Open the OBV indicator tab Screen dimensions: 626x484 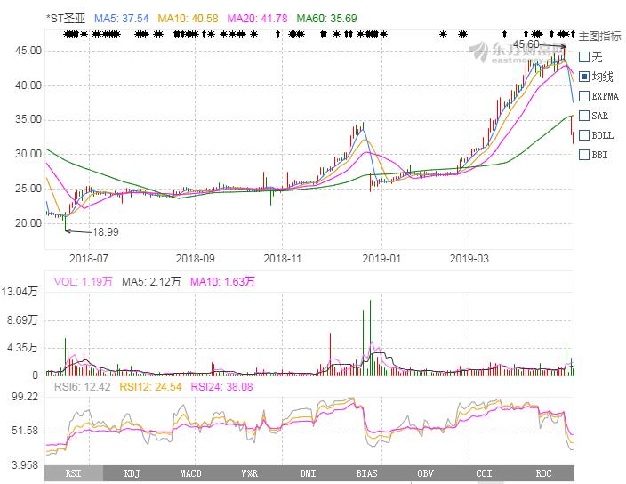click(x=426, y=473)
